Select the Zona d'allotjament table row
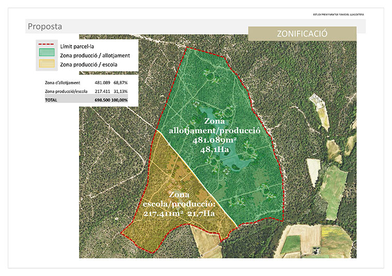The height and width of the screenshot is (276, 392). (86, 83)
